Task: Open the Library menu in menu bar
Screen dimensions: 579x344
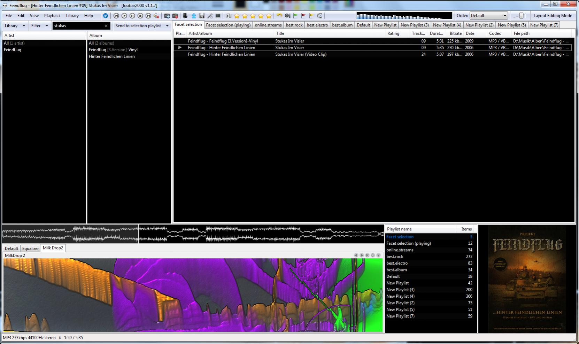Action: pyautogui.click(x=72, y=16)
